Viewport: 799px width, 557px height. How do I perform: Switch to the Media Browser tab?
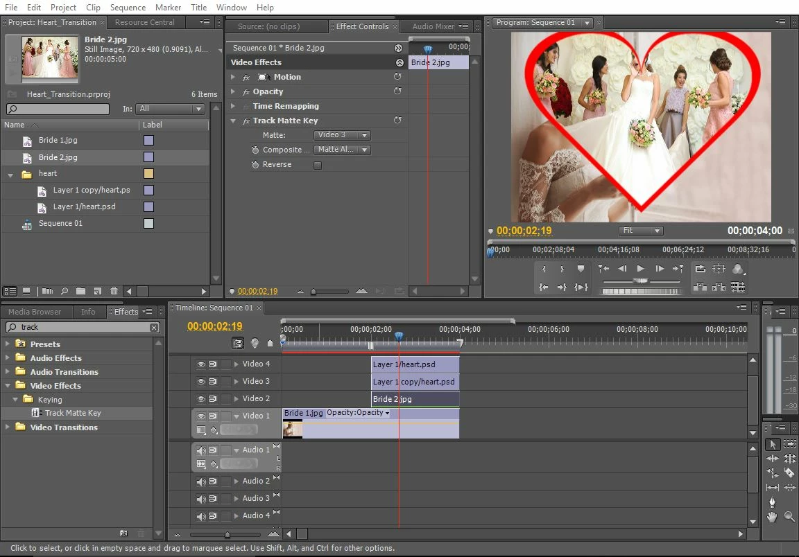[35, 312]
